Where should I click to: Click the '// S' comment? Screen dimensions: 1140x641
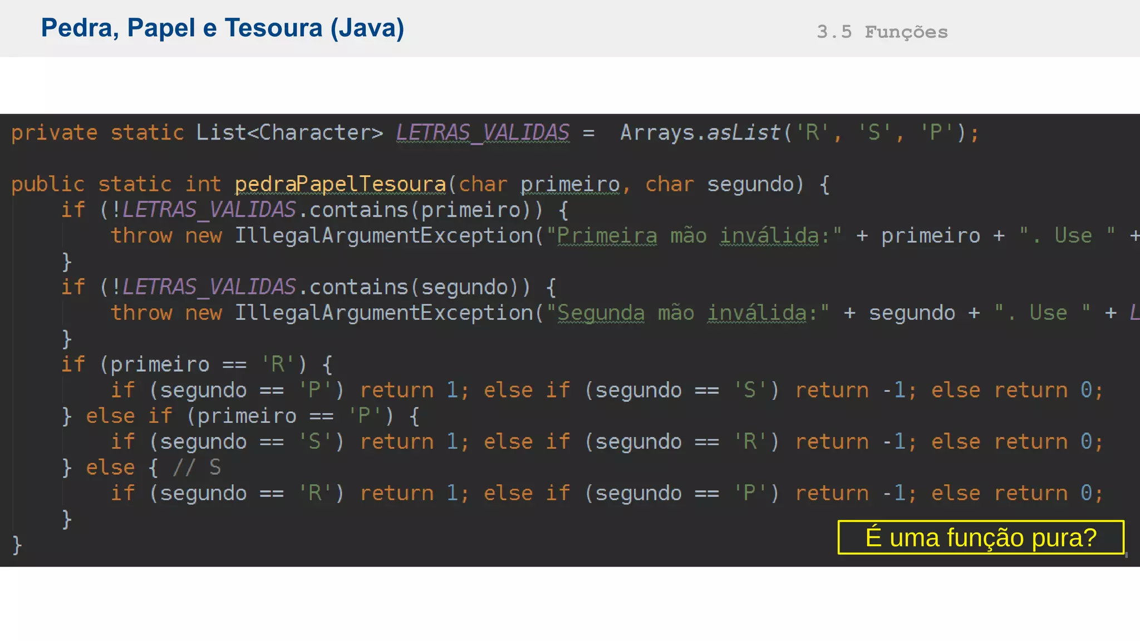[197, 467]
